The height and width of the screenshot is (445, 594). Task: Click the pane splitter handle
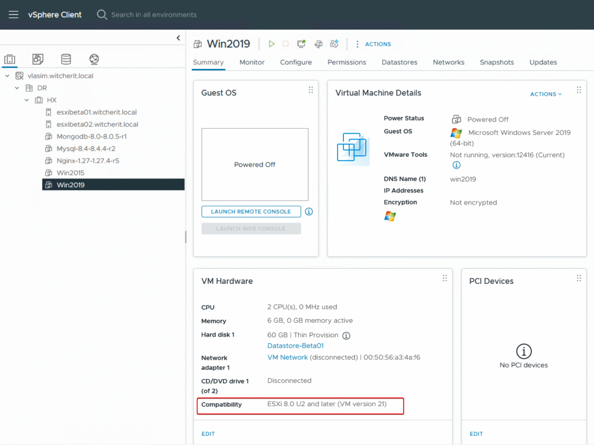(186, 237)
